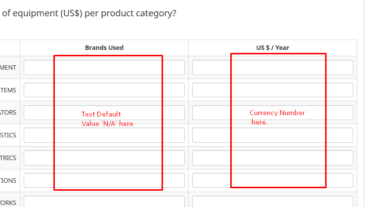Focus the Brands Used input in the 'ORKS' row
375x207 pixels.
coord(104,202)
